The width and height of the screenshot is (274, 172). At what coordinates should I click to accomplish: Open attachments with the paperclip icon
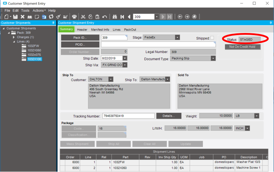click(x=44, y=17)
